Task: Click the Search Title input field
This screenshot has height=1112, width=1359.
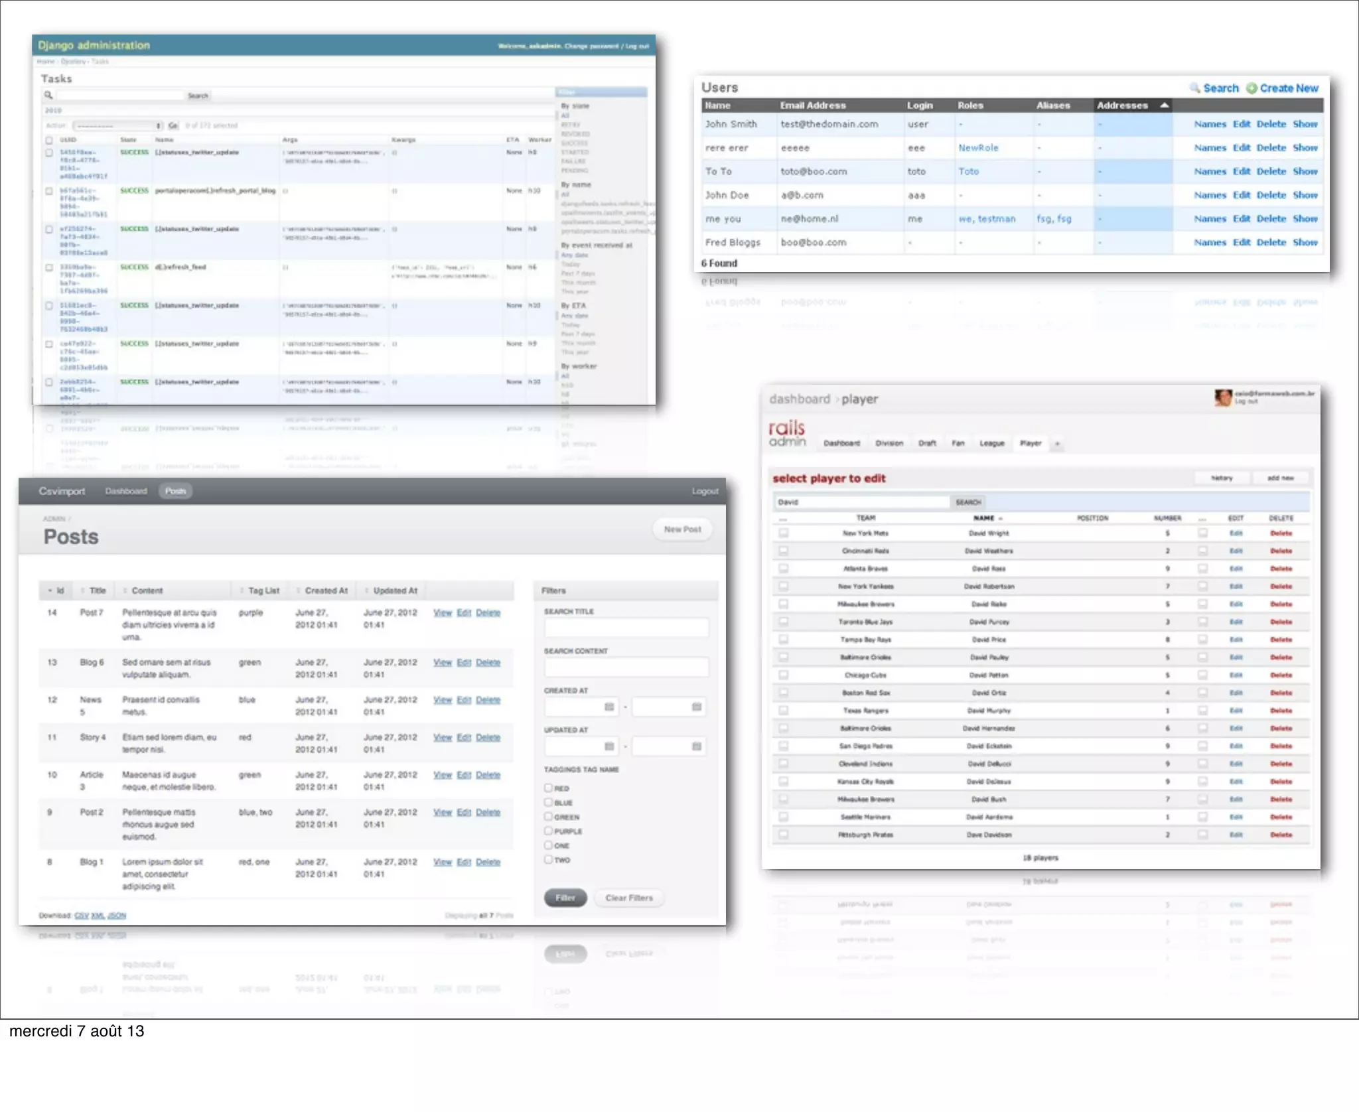Action: (x=626, y=628)
